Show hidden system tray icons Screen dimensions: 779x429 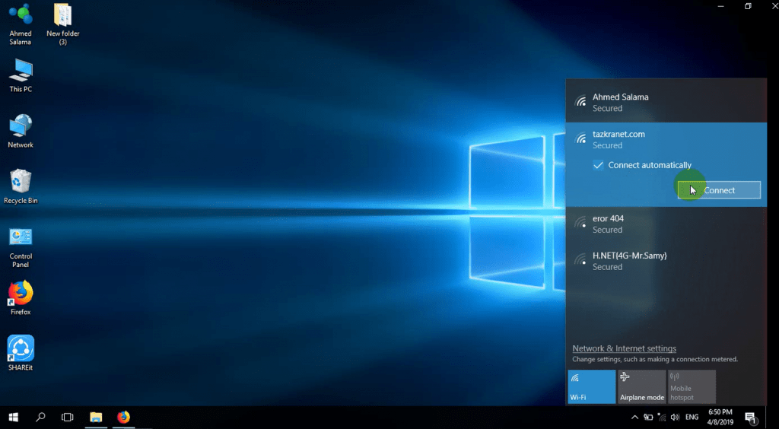(x=634, y=418)
